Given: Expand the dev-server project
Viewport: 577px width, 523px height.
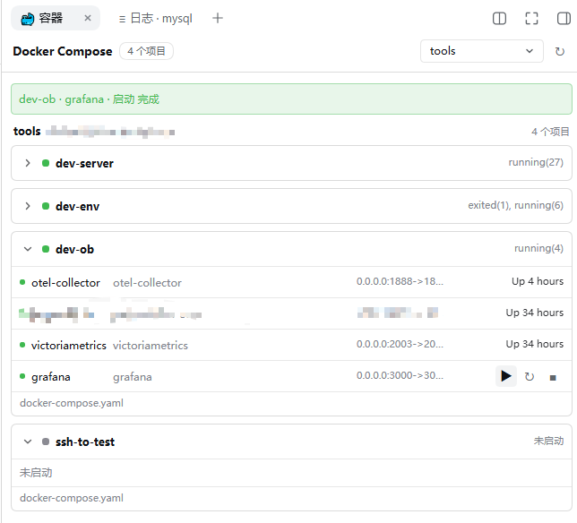Looking at the screenshot, I should tap(28, 163).
